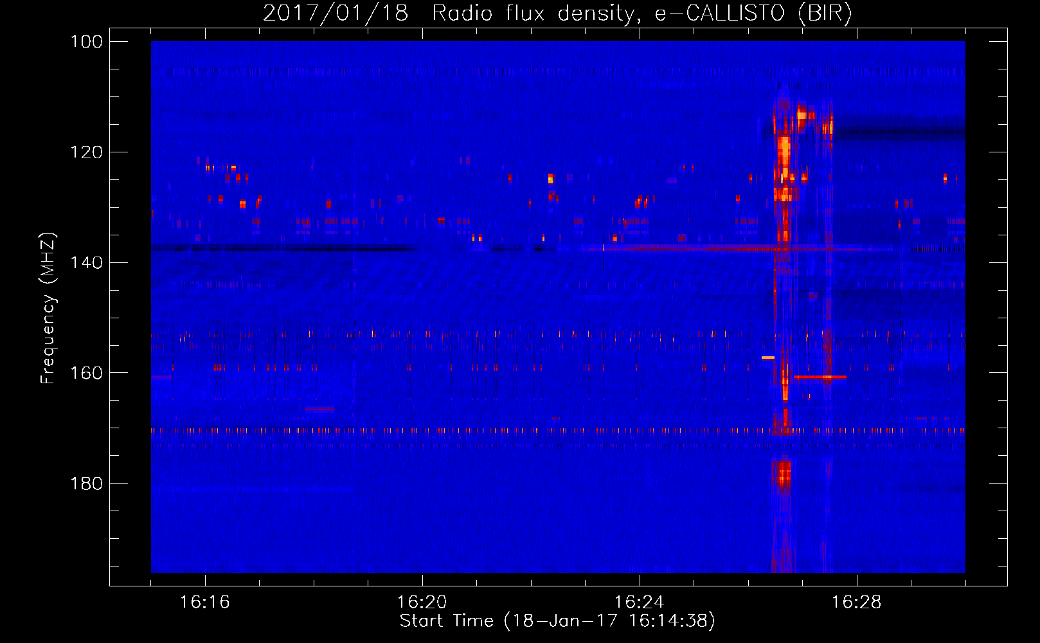The width and height of the screenshot is (1040, 643).
Task: Click the 'Start Time (18-Jan-17 16:14:38)' label
Action: coord(557,620)
